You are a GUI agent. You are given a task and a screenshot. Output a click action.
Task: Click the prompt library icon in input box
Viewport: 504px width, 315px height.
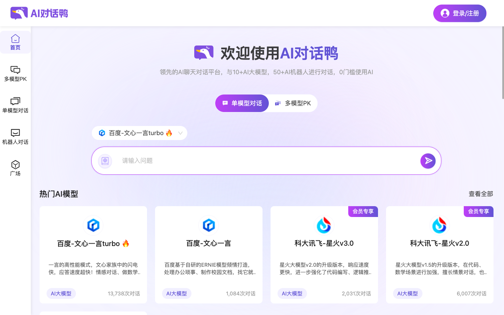(x=105, y=161)
